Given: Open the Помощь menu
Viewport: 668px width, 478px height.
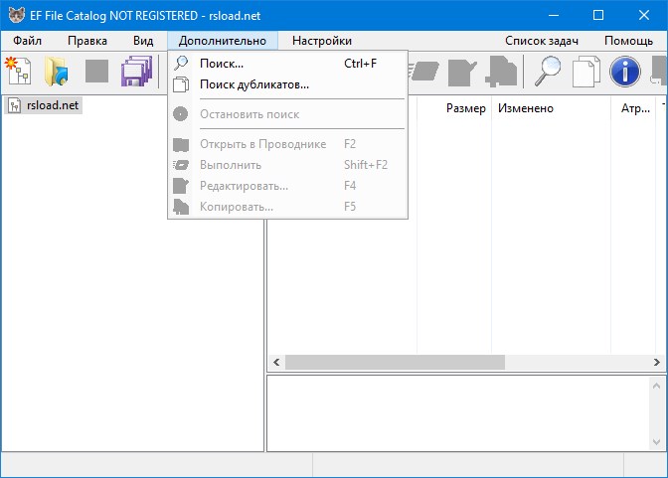Looking at the screenshot, I should tap(628, 41).
